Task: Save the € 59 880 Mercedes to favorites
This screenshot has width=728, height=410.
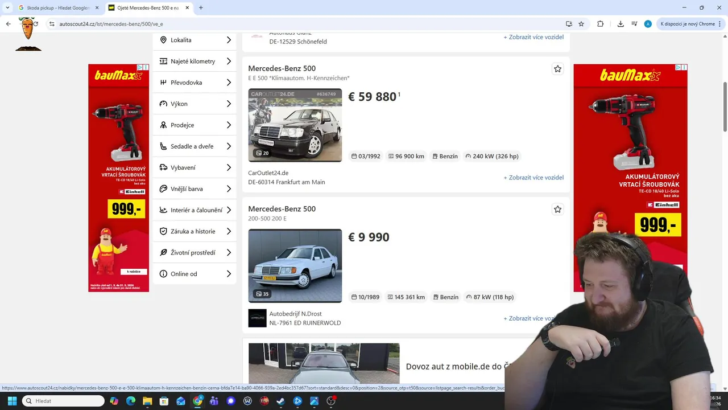Action: pos(557,69)
